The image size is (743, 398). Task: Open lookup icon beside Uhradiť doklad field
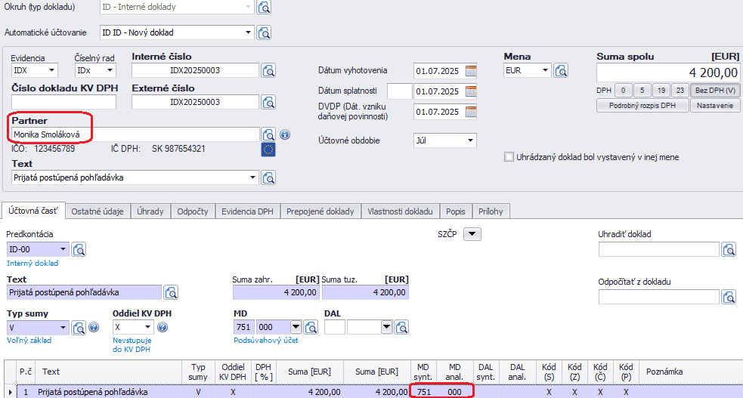pyautogui.click(x=729, y=249)
